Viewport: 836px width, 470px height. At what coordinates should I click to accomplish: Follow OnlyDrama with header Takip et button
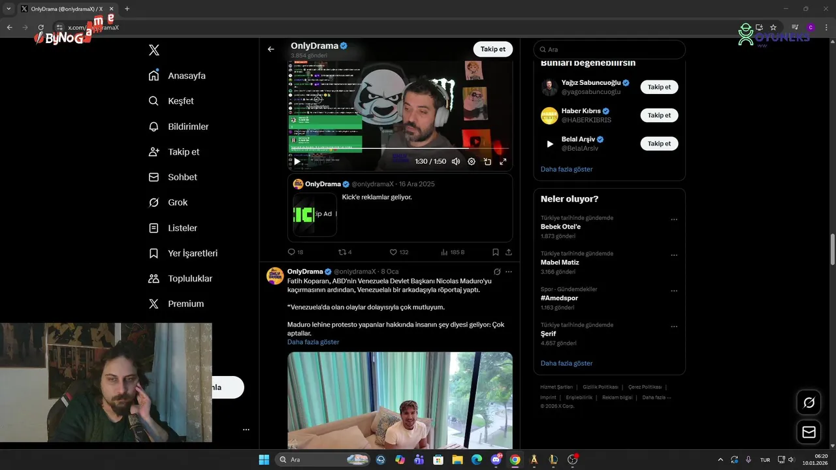click(x=492, y=49)
